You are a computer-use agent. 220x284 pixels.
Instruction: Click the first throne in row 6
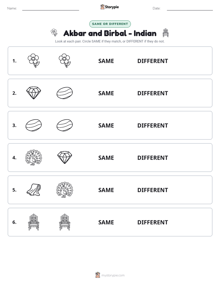[34, 222]
